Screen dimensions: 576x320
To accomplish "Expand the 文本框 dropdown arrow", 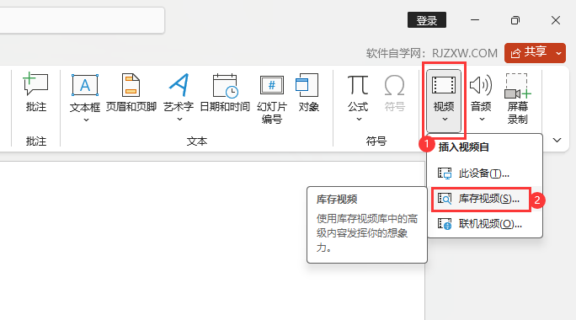I will [x=86, y=120].
